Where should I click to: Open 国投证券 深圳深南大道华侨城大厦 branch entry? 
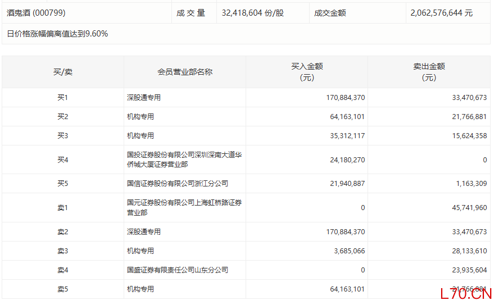[x=184, y=160]
